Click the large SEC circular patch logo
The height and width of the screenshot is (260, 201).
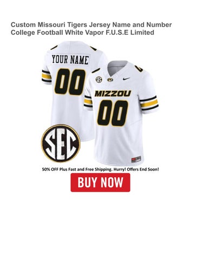click(x=61, y=143)
